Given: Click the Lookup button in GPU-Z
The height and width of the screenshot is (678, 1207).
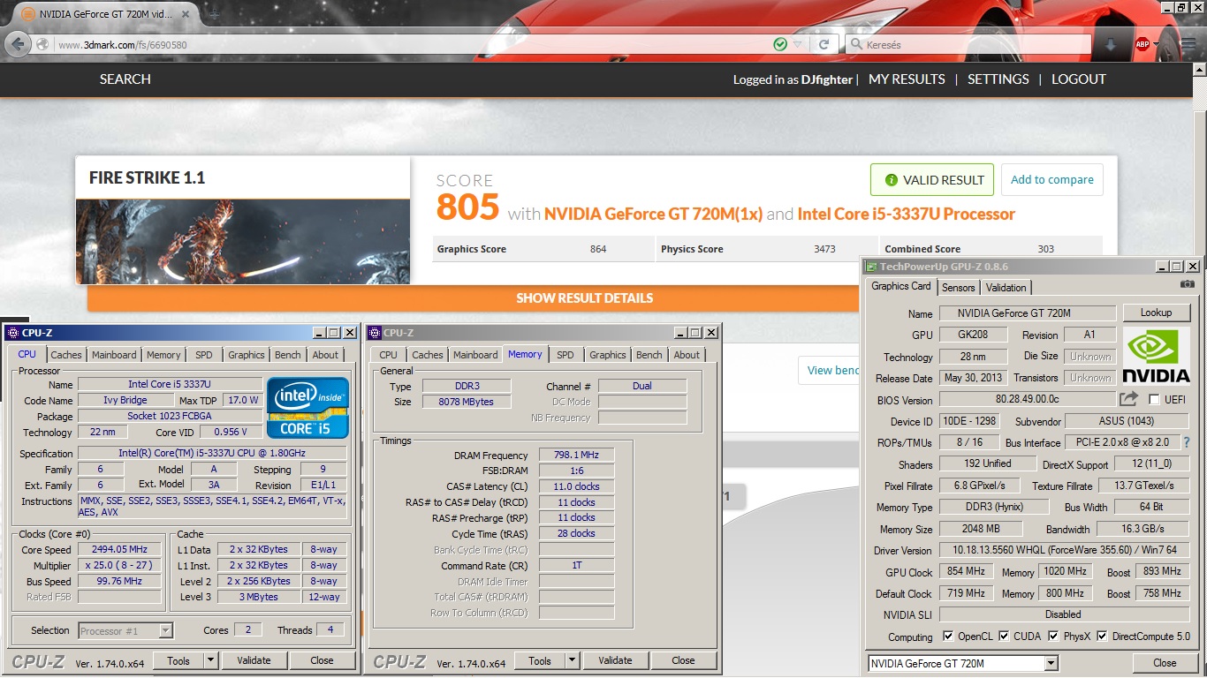Looking at the screenshot, I should [1156, 313].
